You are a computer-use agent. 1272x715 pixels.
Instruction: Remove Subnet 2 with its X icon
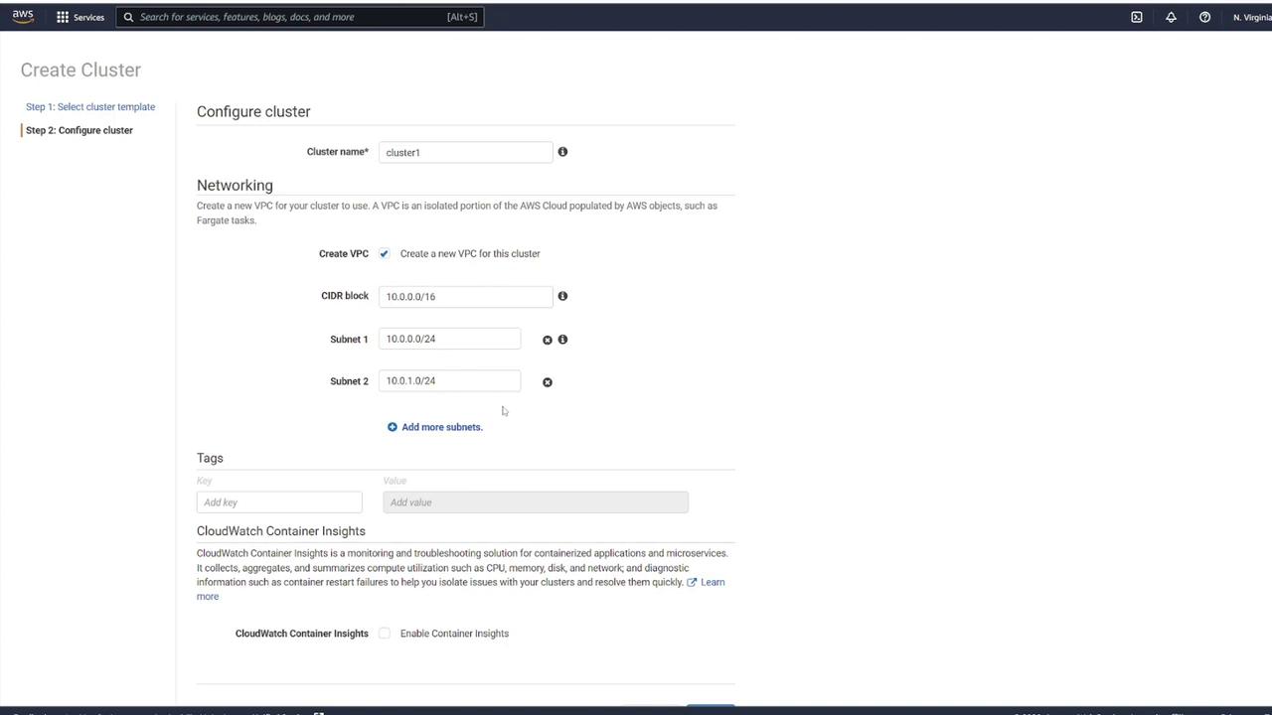pos(547,382)
